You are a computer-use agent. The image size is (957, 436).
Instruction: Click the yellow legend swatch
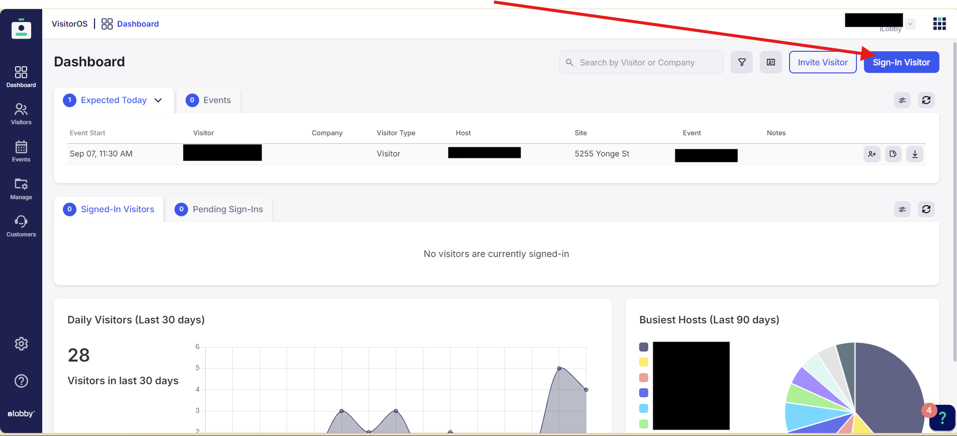tap(644, 362)
